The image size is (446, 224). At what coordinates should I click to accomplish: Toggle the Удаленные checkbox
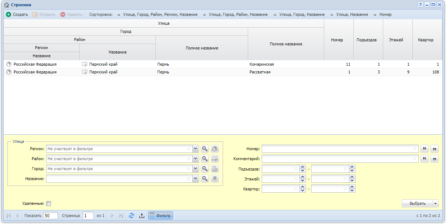click(48, 203)
